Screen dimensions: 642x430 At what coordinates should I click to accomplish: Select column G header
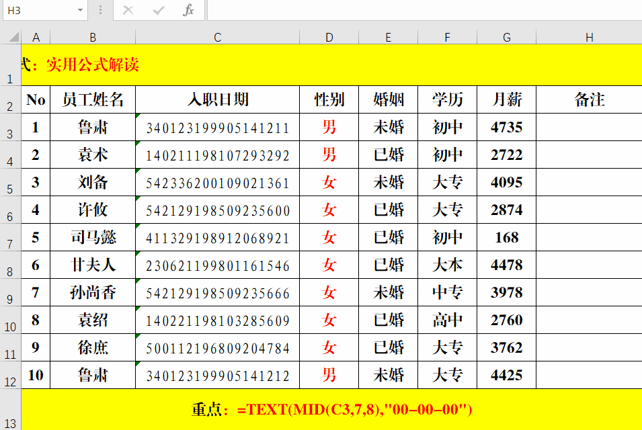pyautogui.click(x=506, y=37)
